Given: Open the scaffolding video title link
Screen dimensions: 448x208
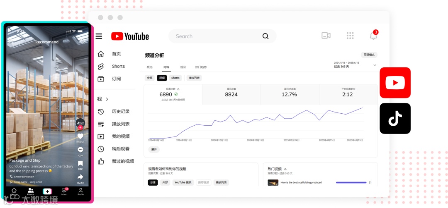Looking at the screenshot, I should click(x=301, y=182).
